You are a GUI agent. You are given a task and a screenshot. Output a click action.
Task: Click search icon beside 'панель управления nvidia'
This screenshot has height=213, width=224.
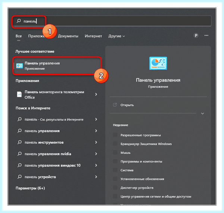coord(19,154)
